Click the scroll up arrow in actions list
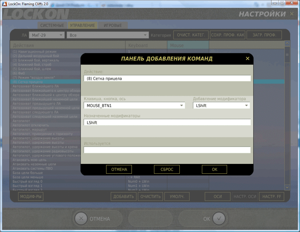Image resolution: width=300 pixels, height=232 pixels. click(x=287, y=43)
